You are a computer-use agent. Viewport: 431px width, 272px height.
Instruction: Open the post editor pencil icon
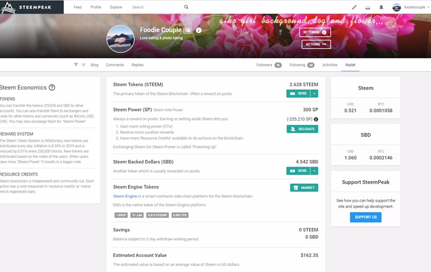(x=354, y=7)
